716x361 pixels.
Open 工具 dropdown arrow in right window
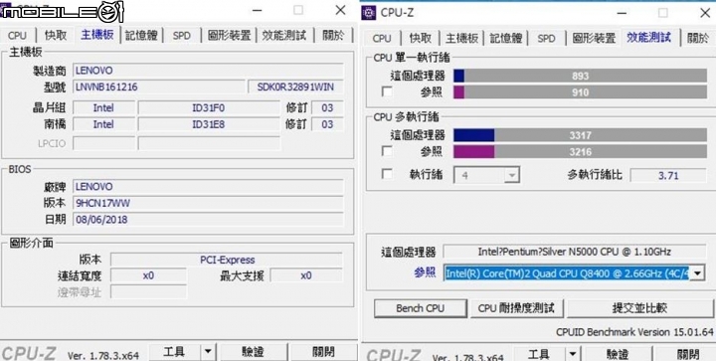573,354
